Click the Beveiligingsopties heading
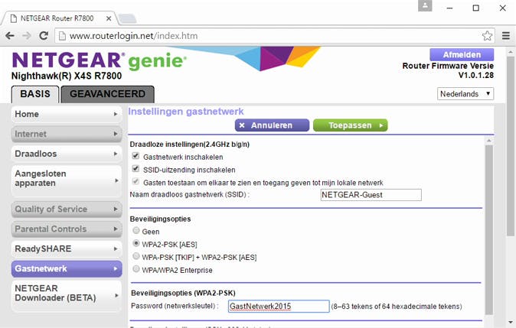The height and width of the screenshot is (328, 516). point(160,219)
